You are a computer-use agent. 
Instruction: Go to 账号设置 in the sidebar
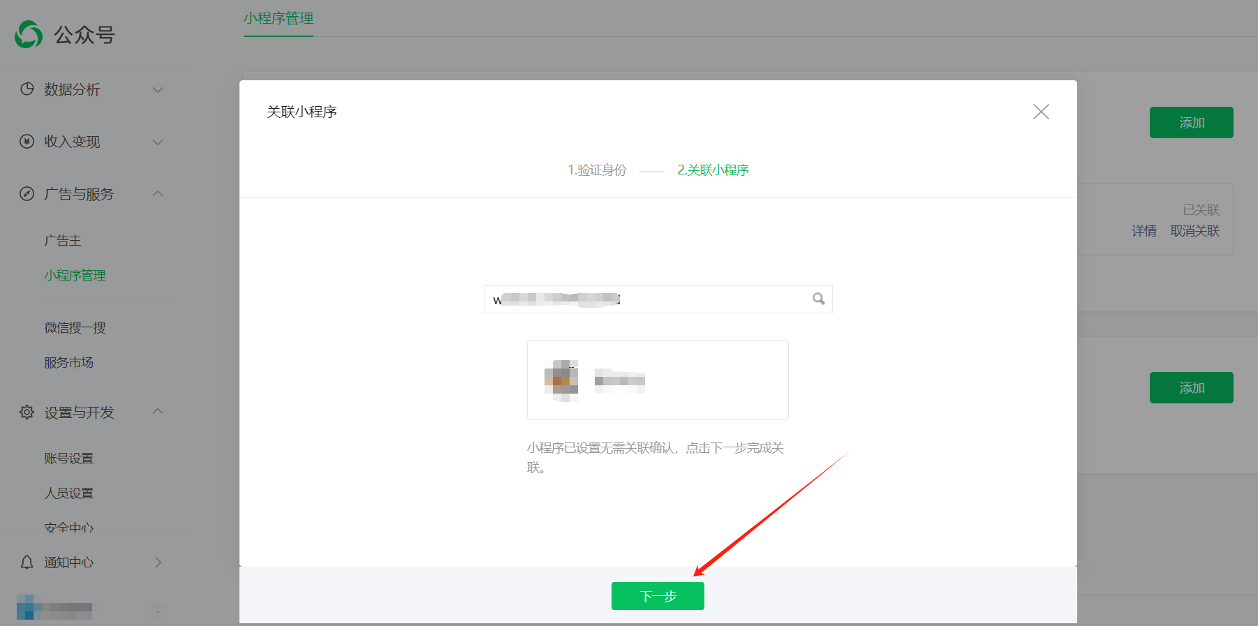tap(68, 458)
